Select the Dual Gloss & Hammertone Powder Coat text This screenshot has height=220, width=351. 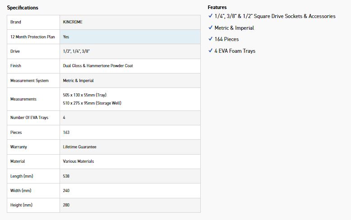pyautogui.click(x=98, y=66)
